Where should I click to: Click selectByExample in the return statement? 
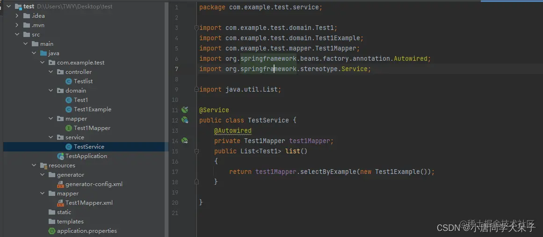tap(329, 172)
